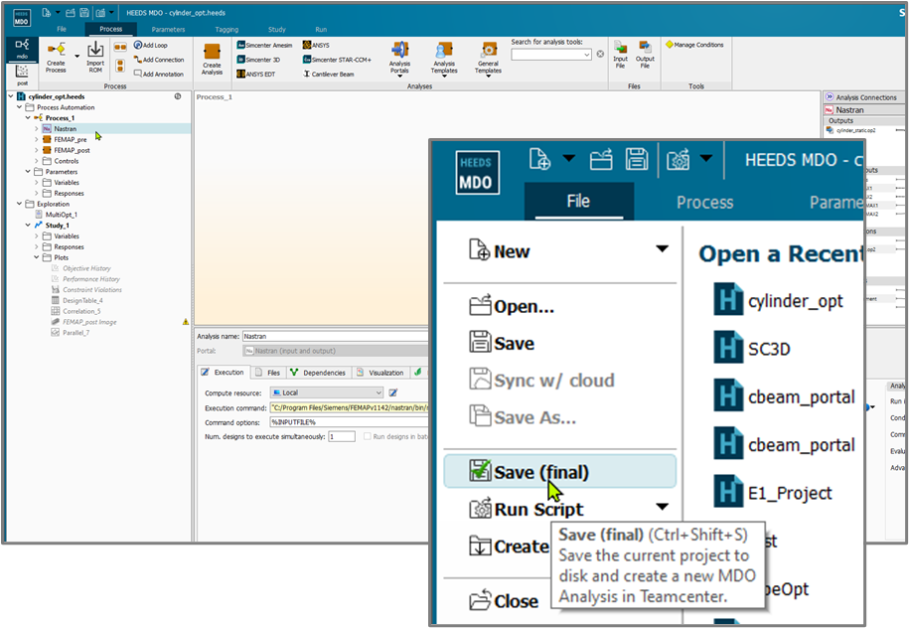The image size is (909, 628).
Task: Click edit icon beside Compute resource
Action: [x=393, y=392]
